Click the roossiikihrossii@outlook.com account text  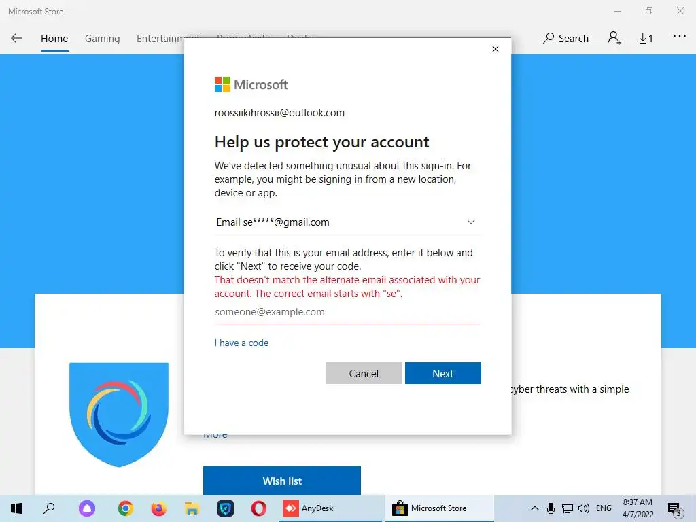[279, 113]
